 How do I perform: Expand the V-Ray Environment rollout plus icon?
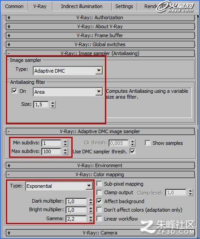point(9,165)
